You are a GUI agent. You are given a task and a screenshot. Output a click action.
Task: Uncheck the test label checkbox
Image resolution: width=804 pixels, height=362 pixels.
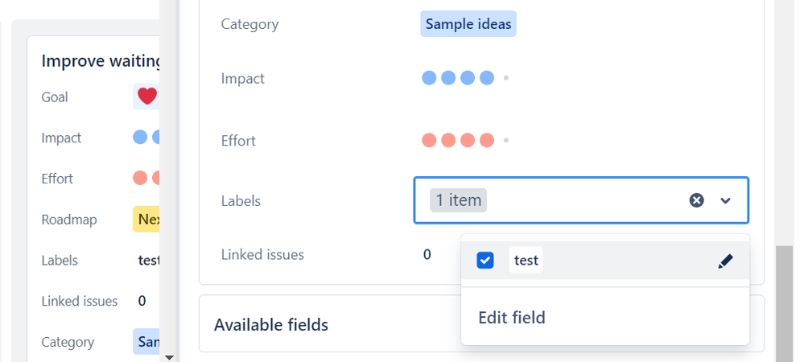click(x=485, y=261)
